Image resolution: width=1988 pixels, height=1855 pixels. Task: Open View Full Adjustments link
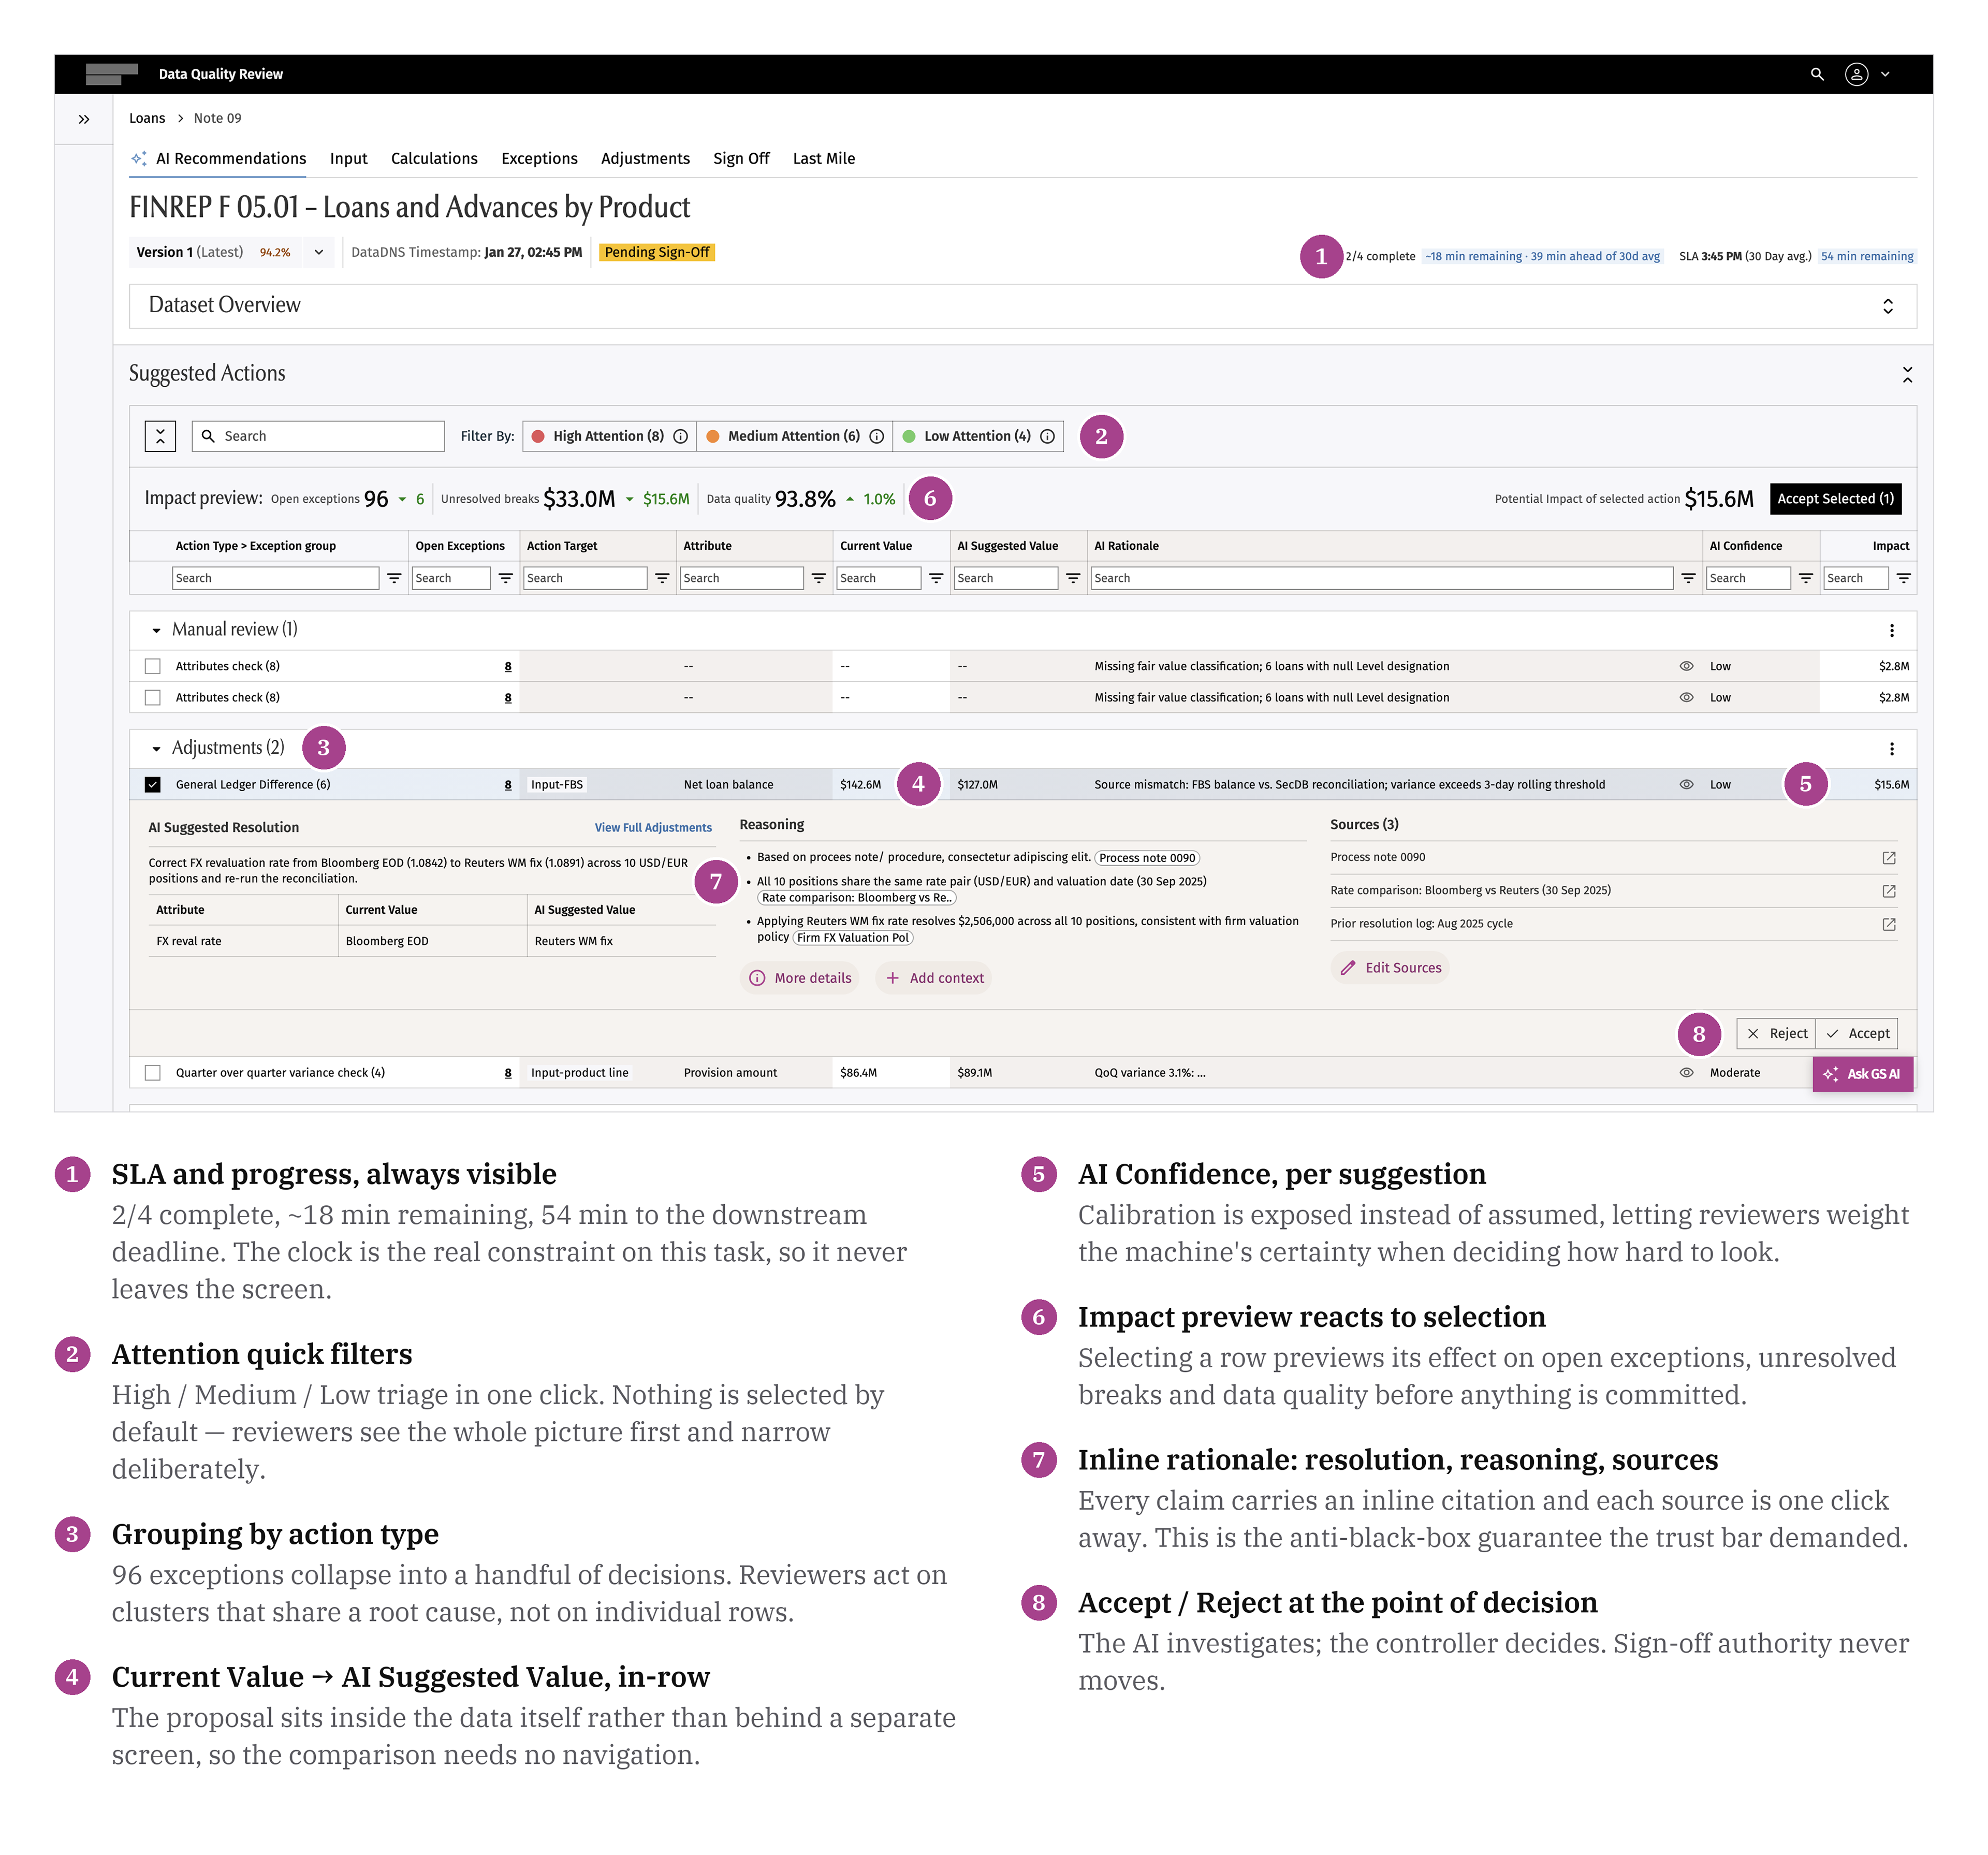tap(653, 827)
